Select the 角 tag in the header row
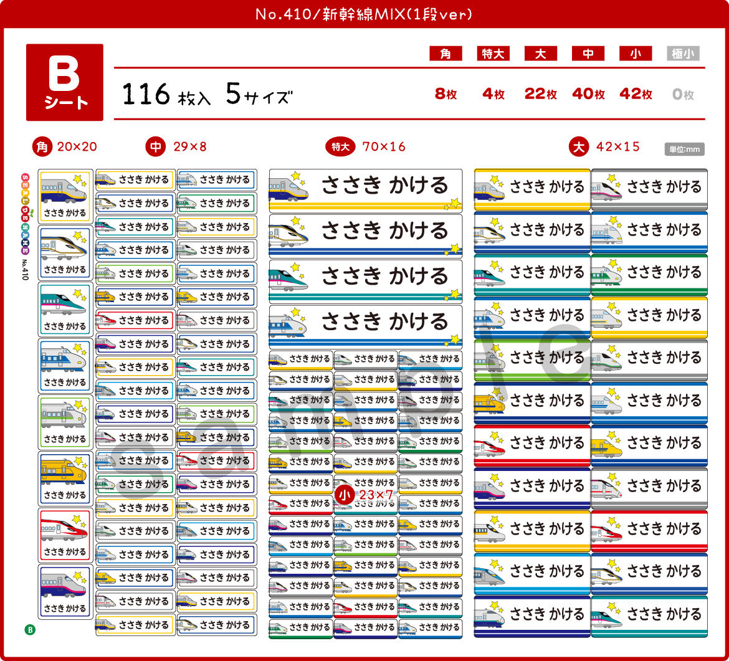The width and height of the screenshot is (729, 661). pos(445,54)
